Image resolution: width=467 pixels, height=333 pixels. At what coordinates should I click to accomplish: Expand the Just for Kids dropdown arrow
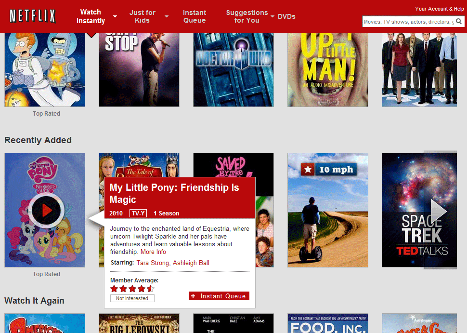(x=167, y=16)
